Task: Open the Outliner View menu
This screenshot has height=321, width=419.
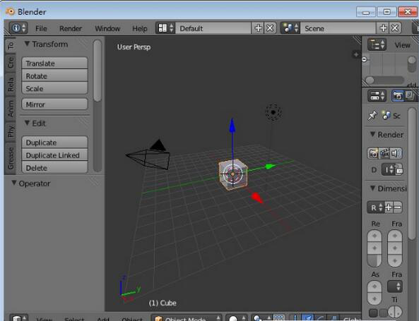Action: [403, 45]
